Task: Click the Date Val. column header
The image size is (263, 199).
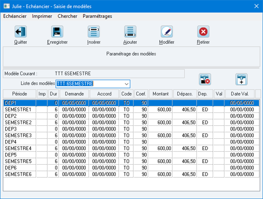Action: point(240,94)
